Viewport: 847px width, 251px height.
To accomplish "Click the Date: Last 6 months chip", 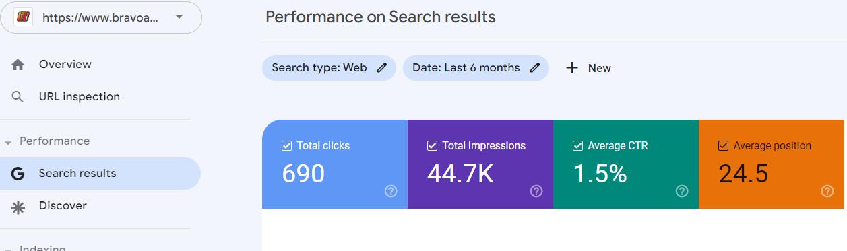I will pos(476,68).
